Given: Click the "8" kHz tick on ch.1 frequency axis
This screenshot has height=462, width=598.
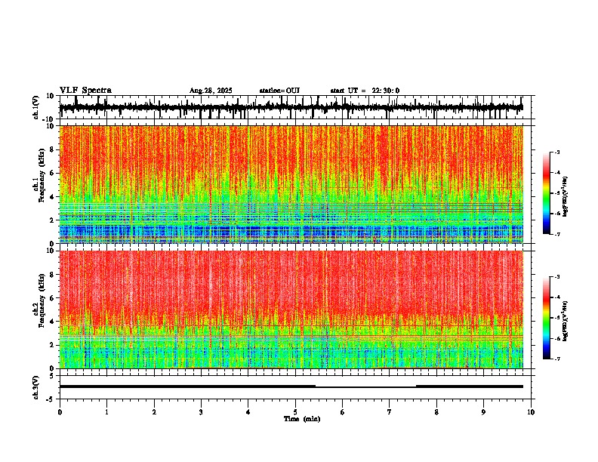Looking at the screenshot, I should click(53, 149).
